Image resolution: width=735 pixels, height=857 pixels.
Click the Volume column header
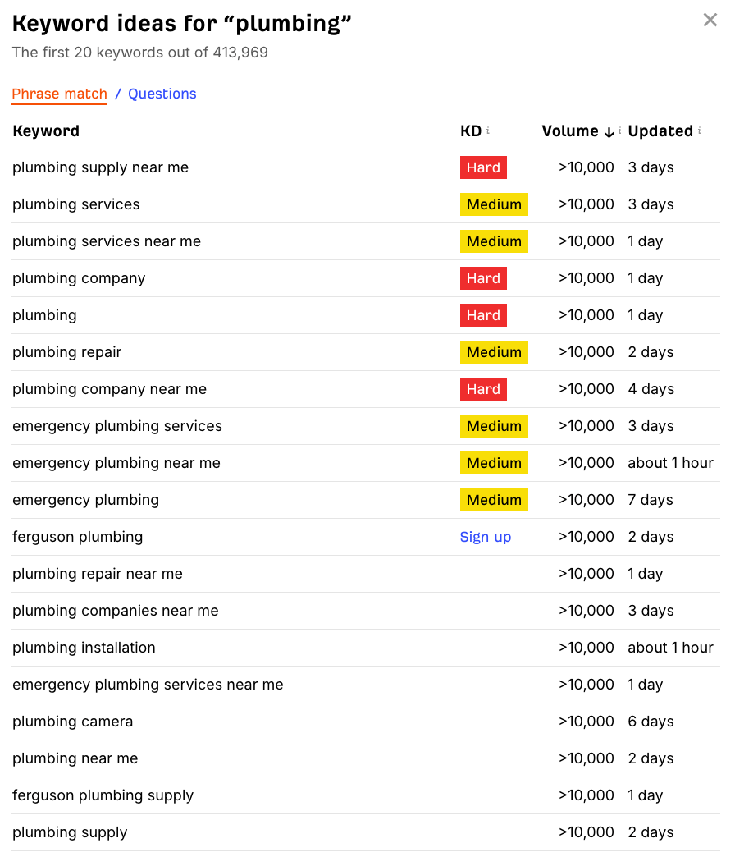[569, 131]
